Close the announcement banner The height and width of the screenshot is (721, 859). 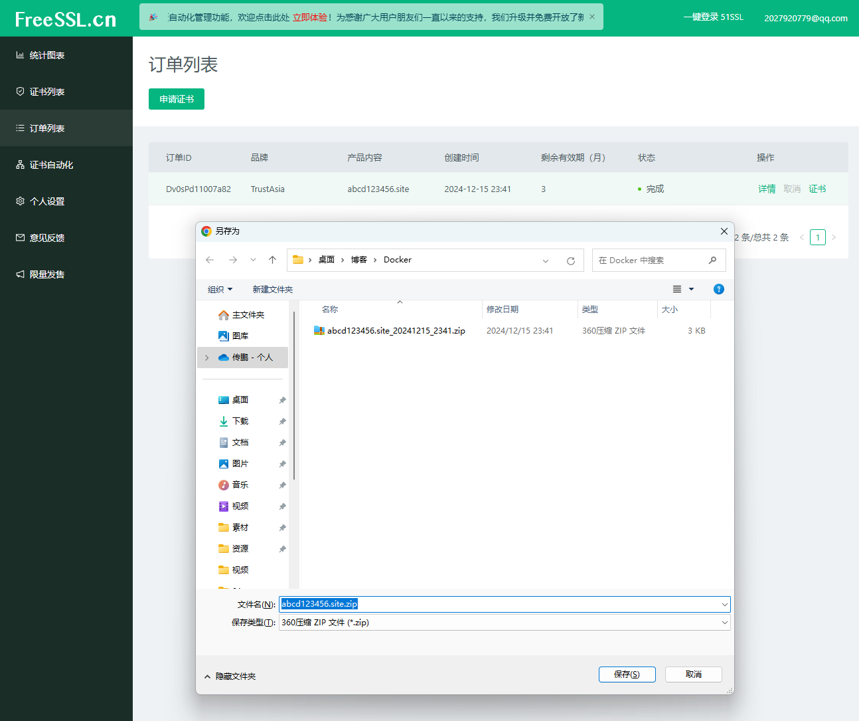[592, 17]
